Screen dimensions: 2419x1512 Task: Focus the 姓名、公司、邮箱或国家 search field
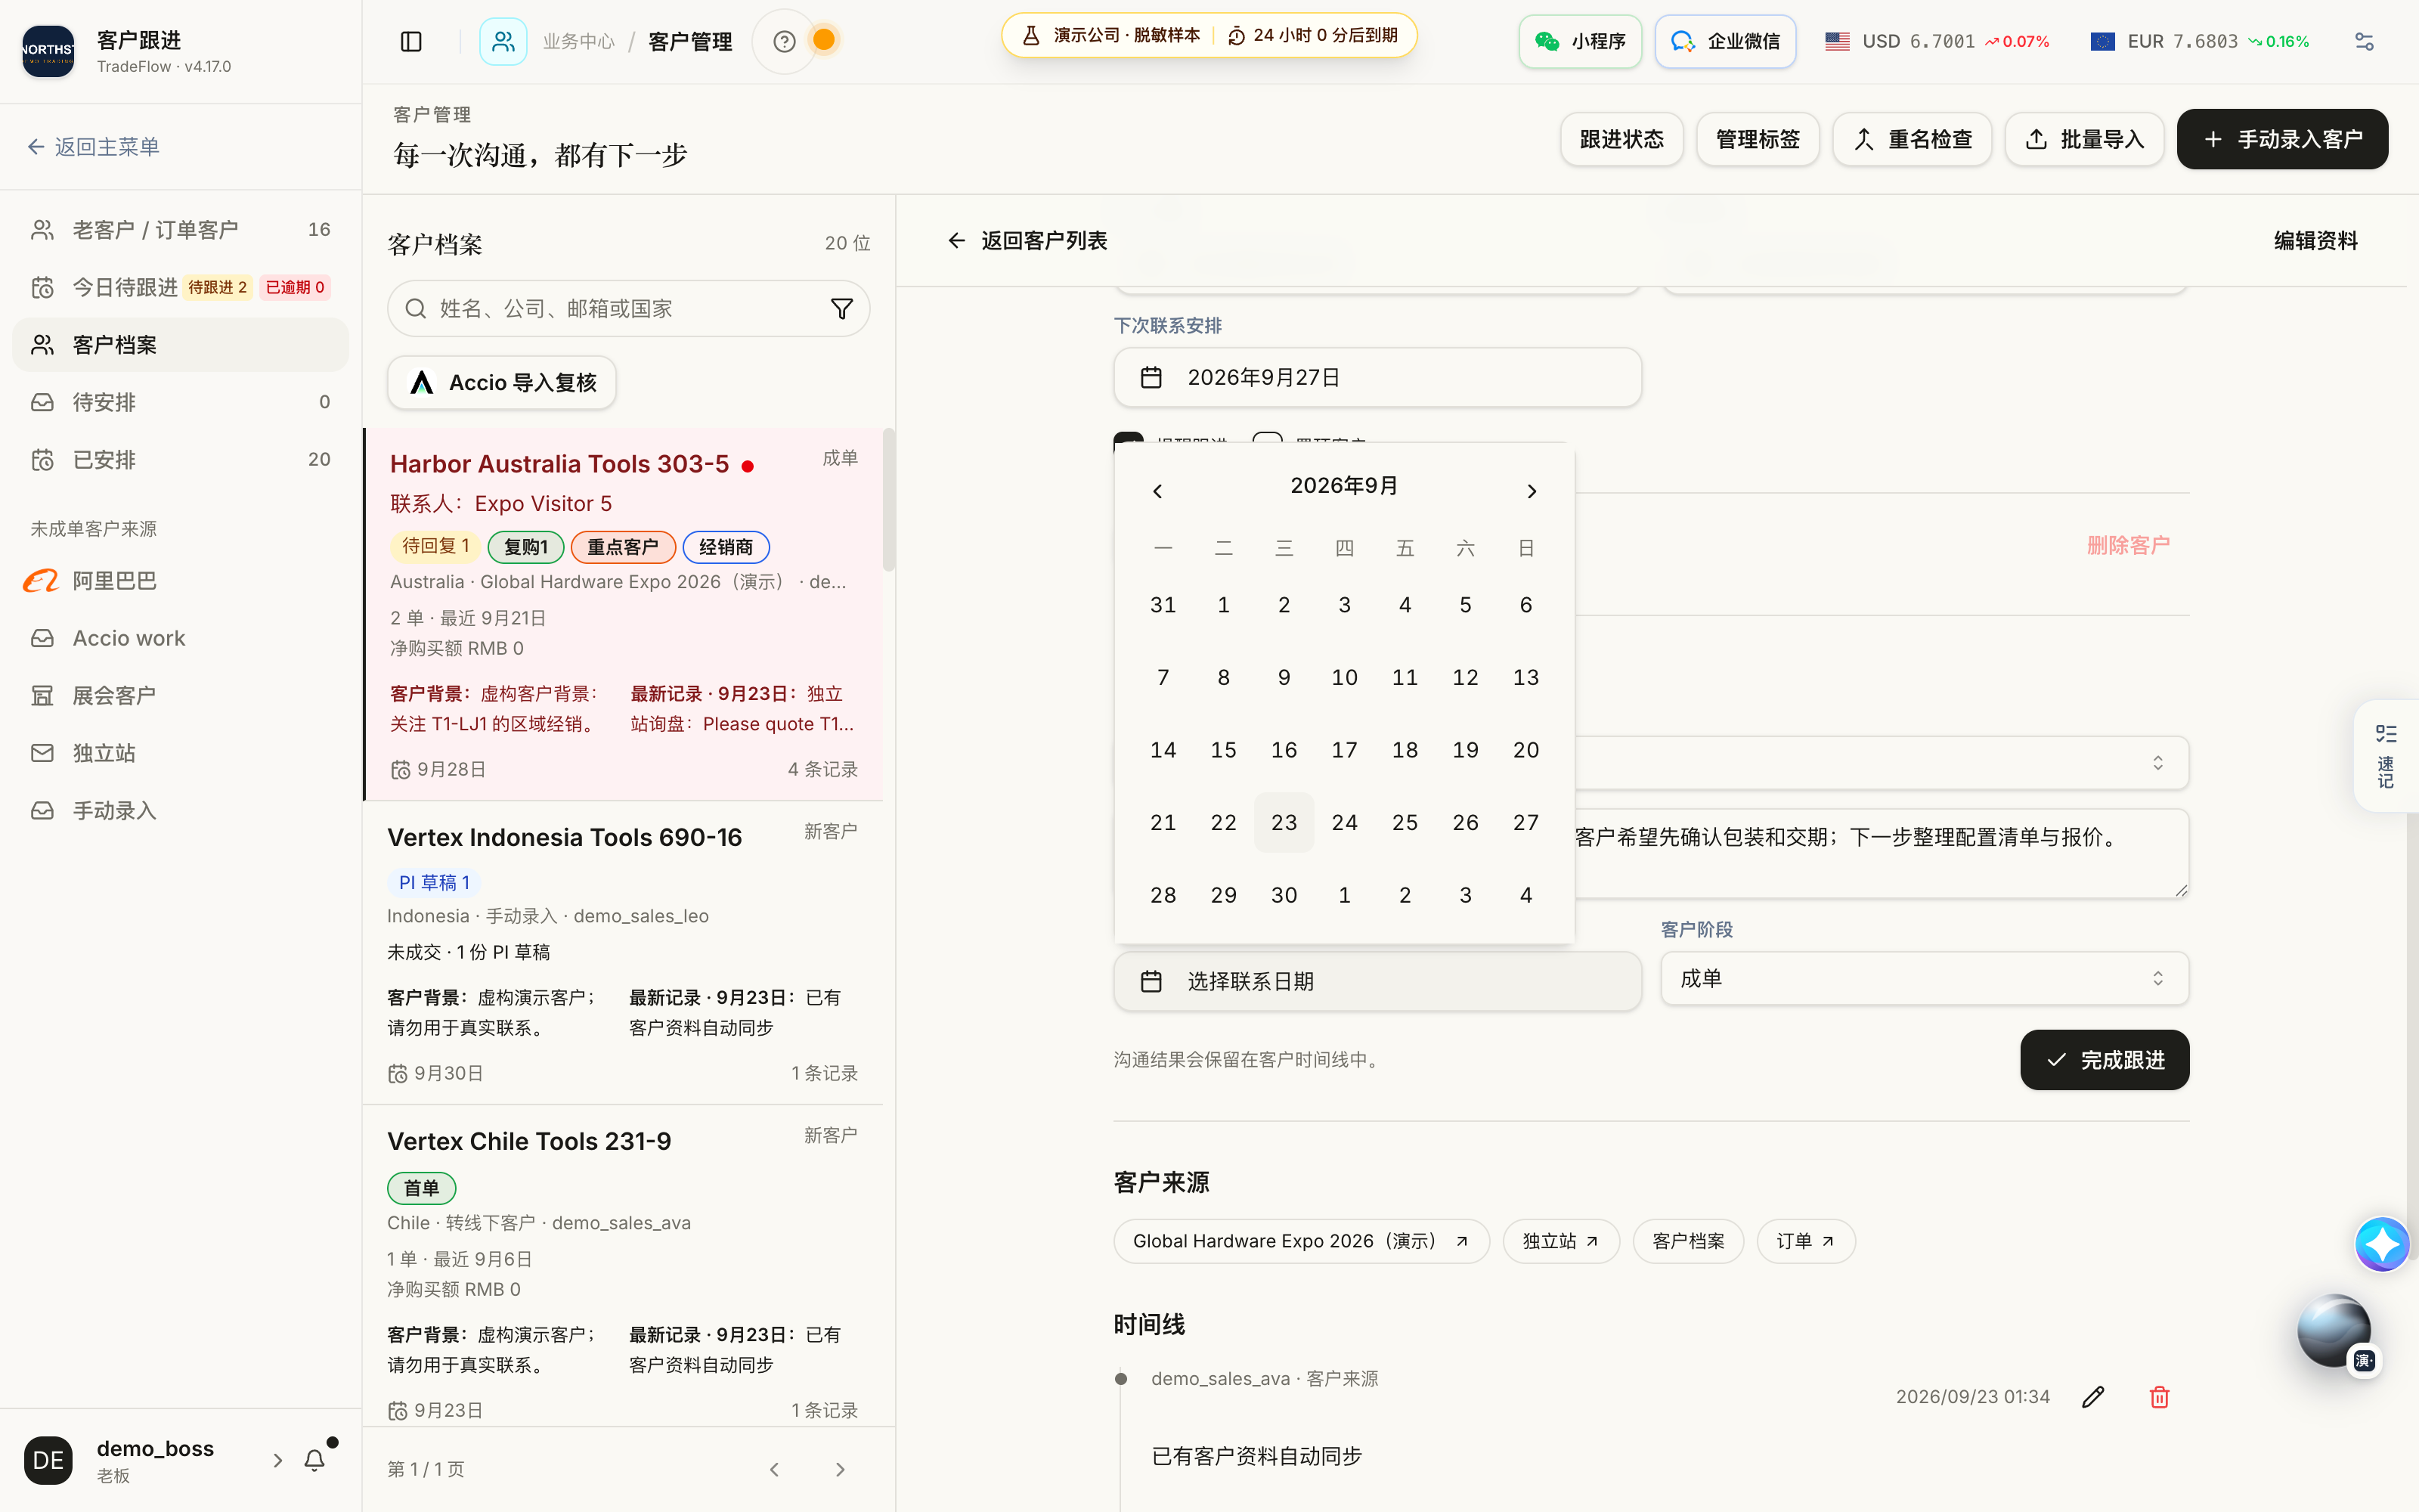click(627, 309)
